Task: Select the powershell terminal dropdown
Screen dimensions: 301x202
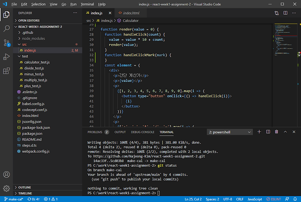Action: pyautogui.click(x=230, y=132)
